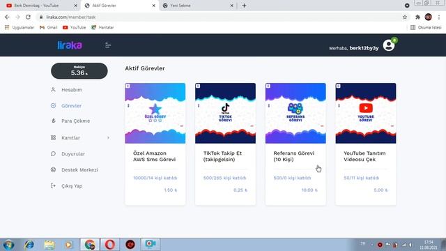This screenshot has width=446, height=251.
Task: Open the Uygulamalar apps bookmark
Action: (19, 27)
